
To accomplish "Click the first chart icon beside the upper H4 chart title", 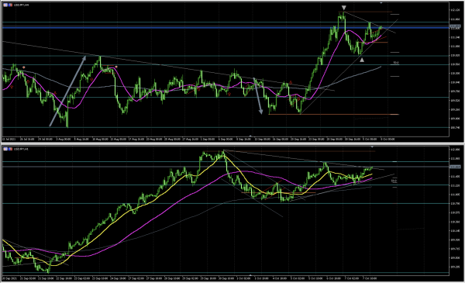I will click(x=5, y=5).
